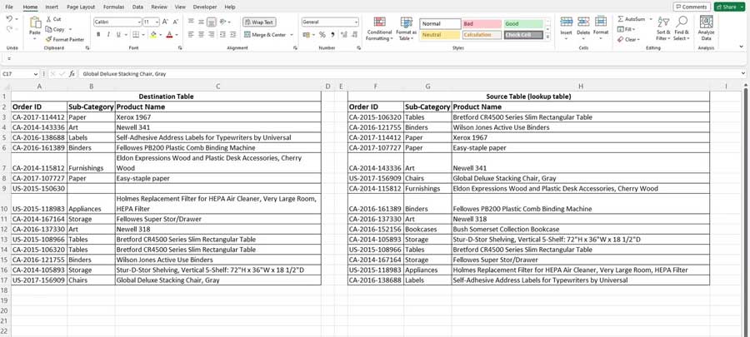The height and width of the screenshot is (337, 750).
Task: Click the Increase Indent icon
Action: [232, 35]
